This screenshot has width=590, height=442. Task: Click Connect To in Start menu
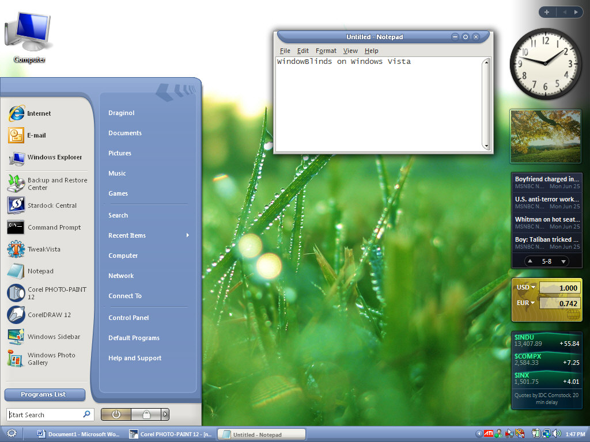click(x=125, y=296)
